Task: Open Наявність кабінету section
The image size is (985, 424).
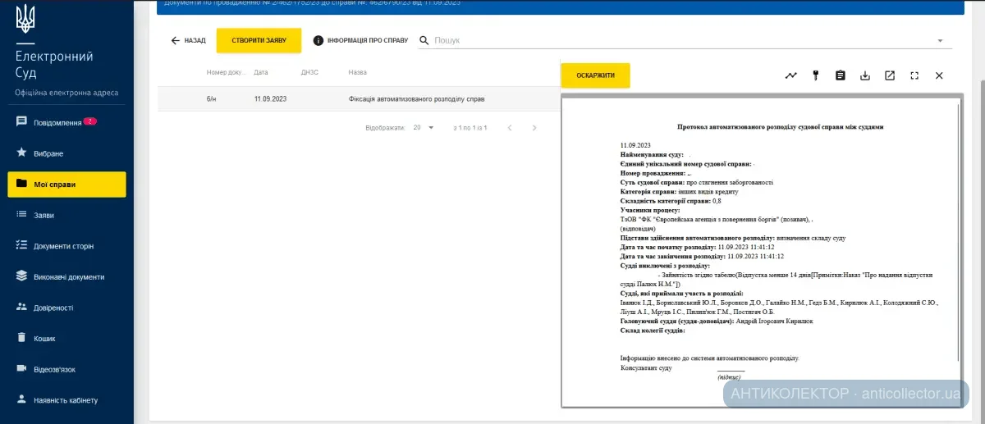Action: point(66,400)
